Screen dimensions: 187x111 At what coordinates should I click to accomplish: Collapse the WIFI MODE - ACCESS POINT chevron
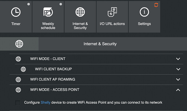click(178, 90)
